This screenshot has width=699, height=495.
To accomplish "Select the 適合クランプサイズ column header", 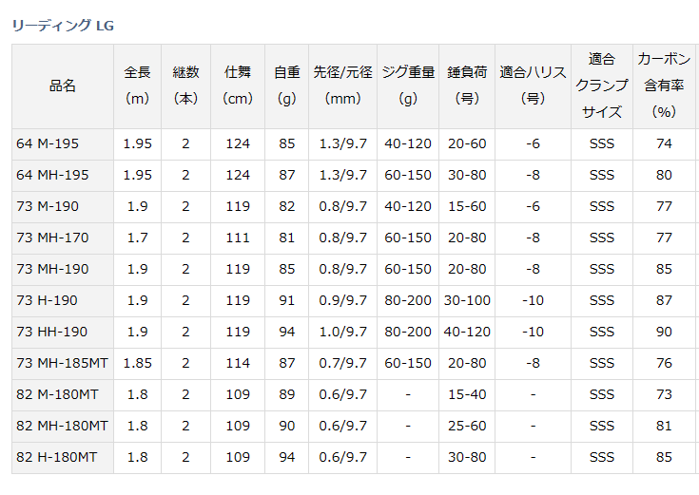I will pyautogui.click(x=602, y=86).
